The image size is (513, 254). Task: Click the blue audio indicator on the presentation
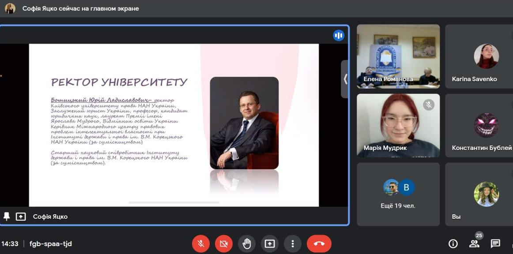tap(339, 36)
